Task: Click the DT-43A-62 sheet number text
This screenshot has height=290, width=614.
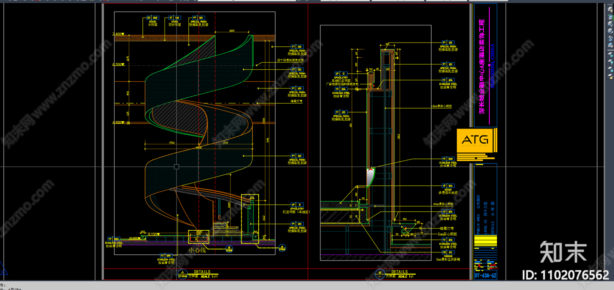Action: [x=485, y=275]
